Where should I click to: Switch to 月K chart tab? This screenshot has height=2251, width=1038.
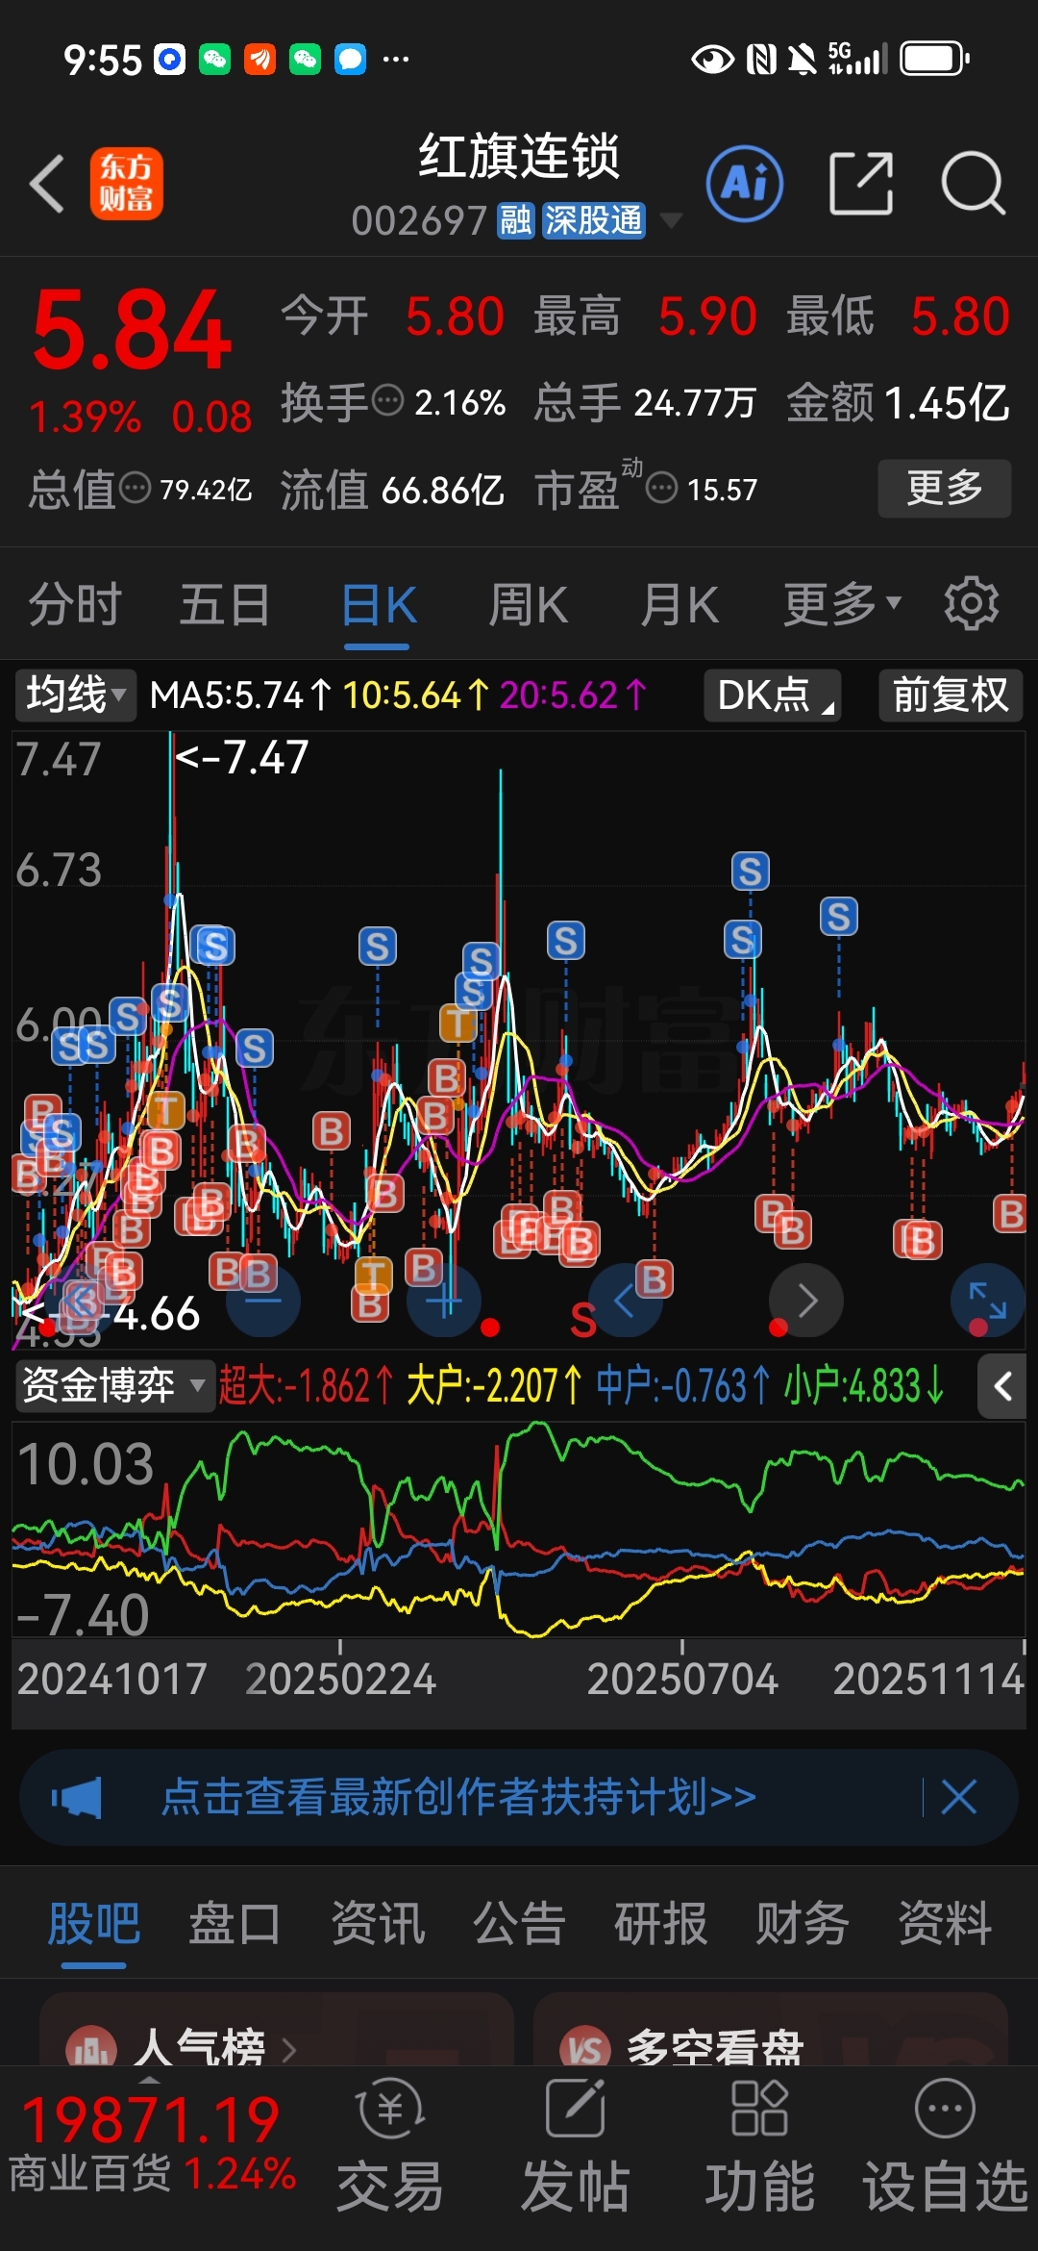pos(680,604)
